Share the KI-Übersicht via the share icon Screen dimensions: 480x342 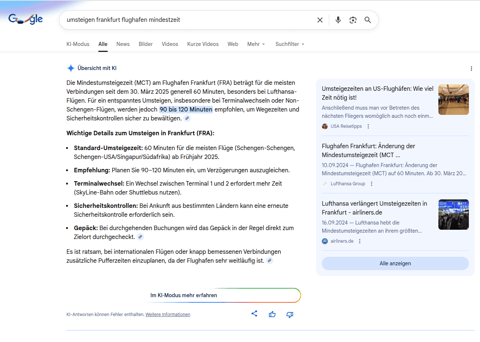tap(254, 313)
